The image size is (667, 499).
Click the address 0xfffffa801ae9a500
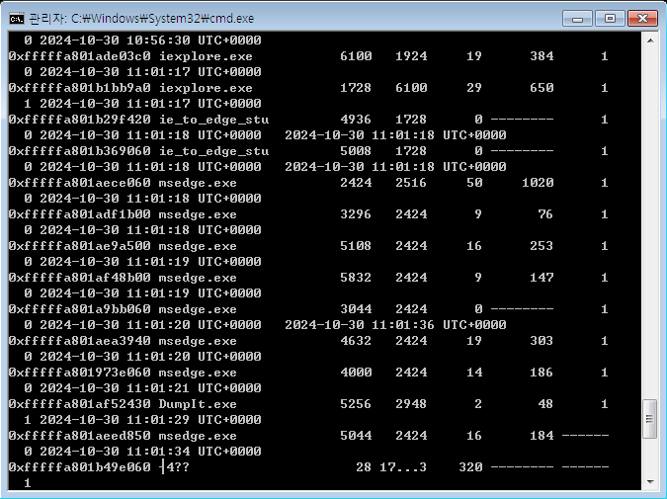(x=80, y=246)
